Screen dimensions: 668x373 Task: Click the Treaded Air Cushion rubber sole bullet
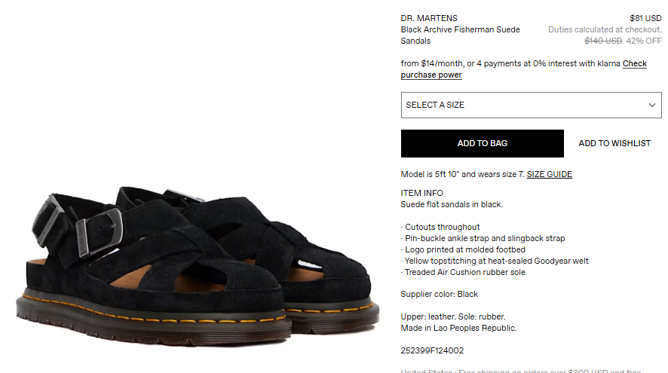click(x=463, y=272)
